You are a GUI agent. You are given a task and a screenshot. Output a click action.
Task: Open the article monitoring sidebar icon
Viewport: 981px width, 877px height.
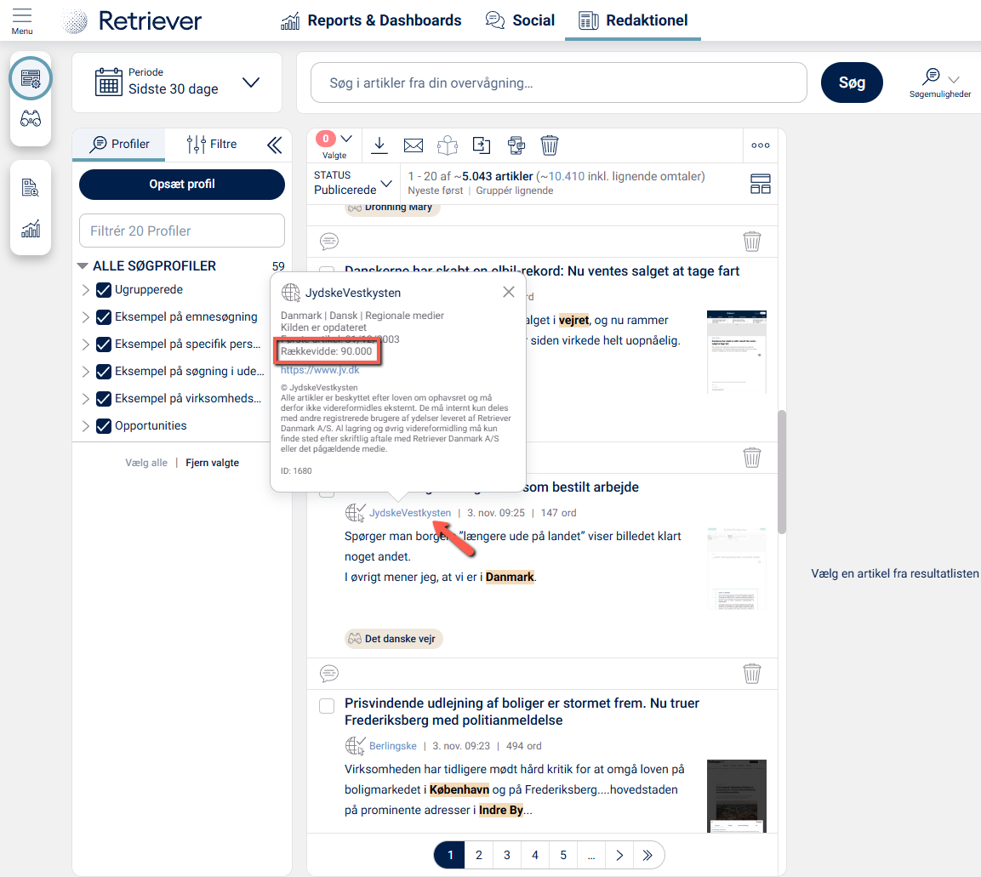(x=30, y=78)
